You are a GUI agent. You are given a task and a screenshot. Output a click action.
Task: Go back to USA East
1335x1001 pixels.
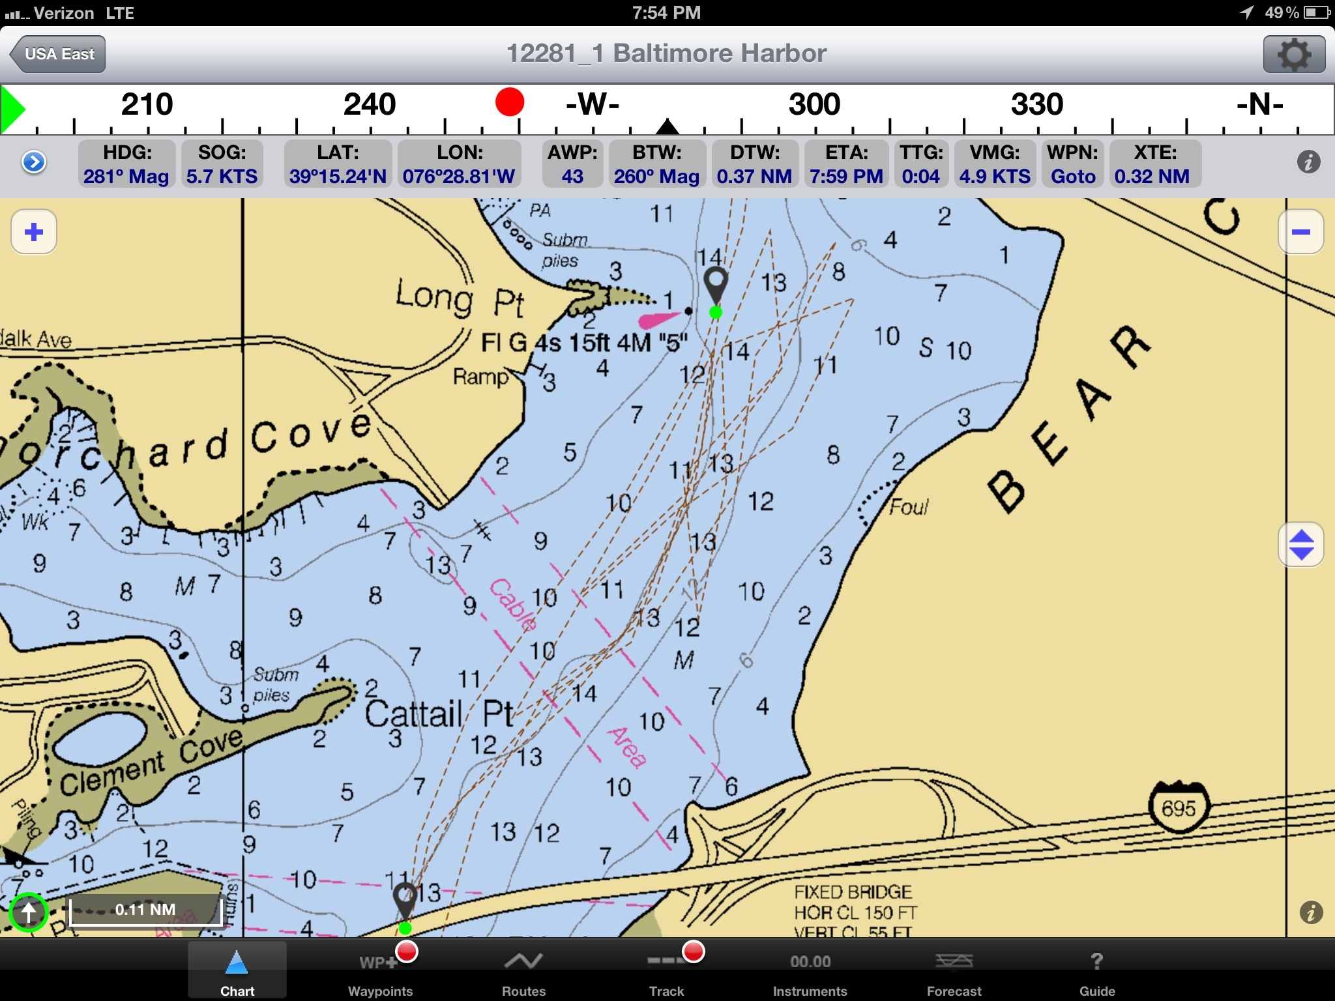click(x=59, y=54)
